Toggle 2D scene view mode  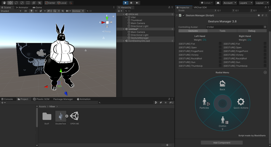click(26, 11)
